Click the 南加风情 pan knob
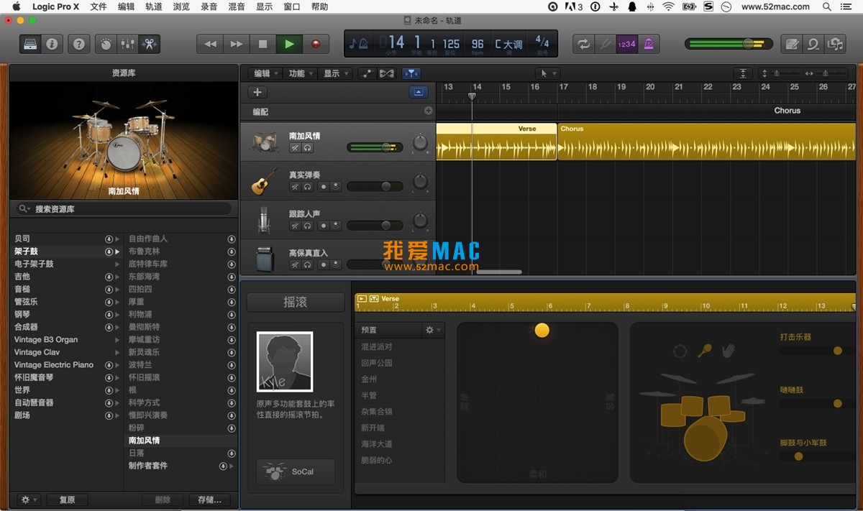The height and width of the screenshot is (511, 863). point(420,144)
